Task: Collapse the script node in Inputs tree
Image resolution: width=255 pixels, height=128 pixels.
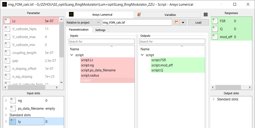Action: 72,55
